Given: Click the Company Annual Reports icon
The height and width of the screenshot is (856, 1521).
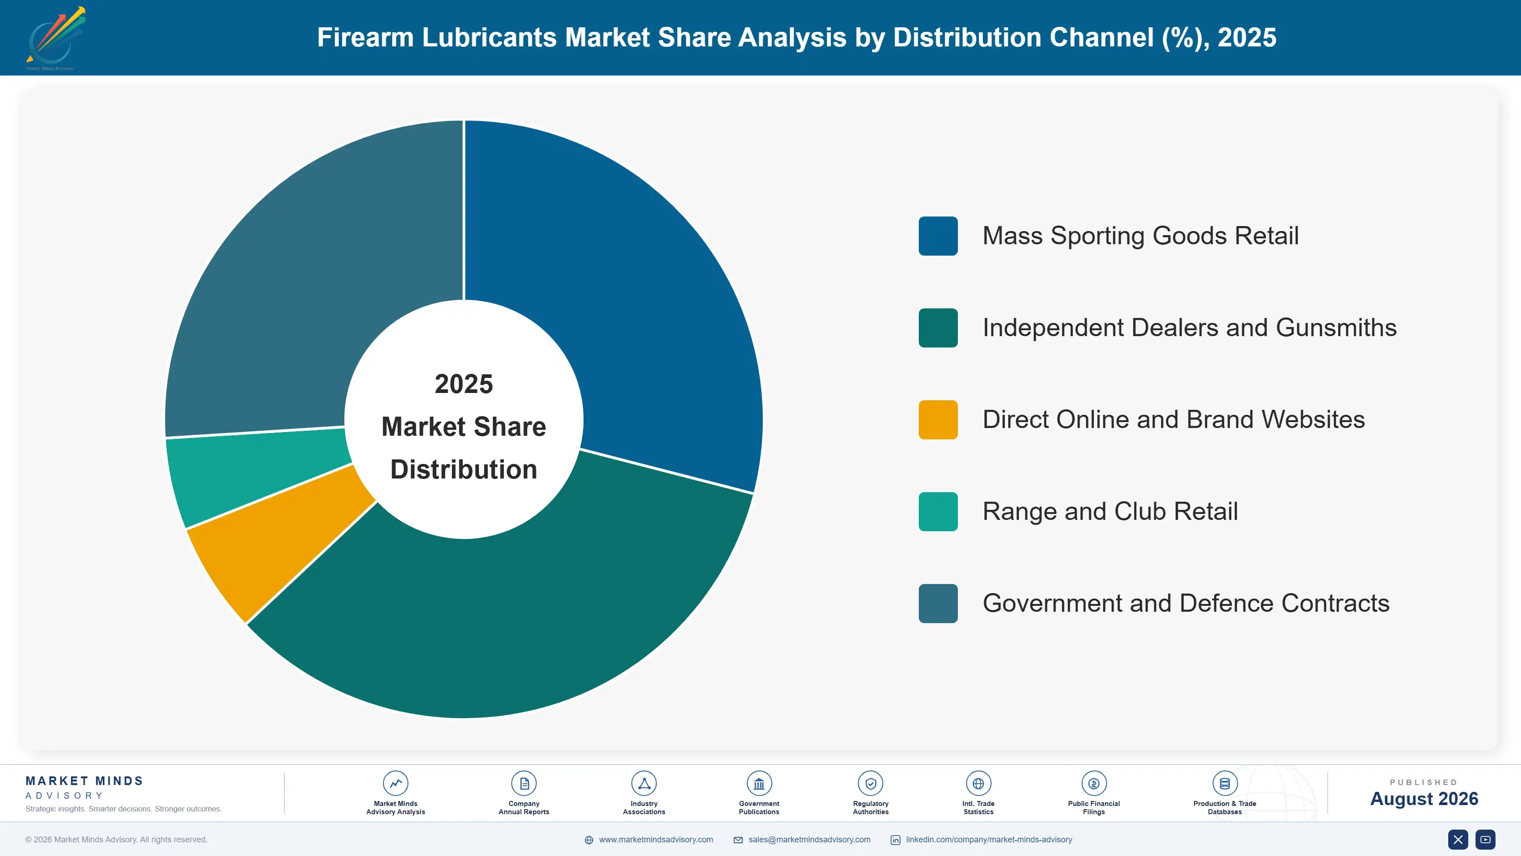Looking at the screenshot, I should [524, 783].
